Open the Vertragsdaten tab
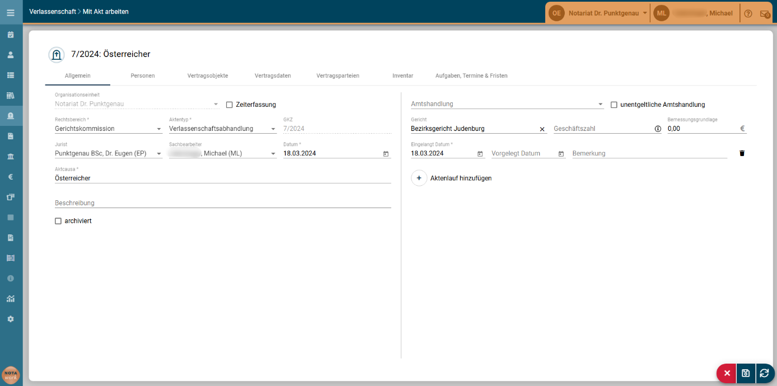This screenshot has height=386, width=777. [273, 76]
